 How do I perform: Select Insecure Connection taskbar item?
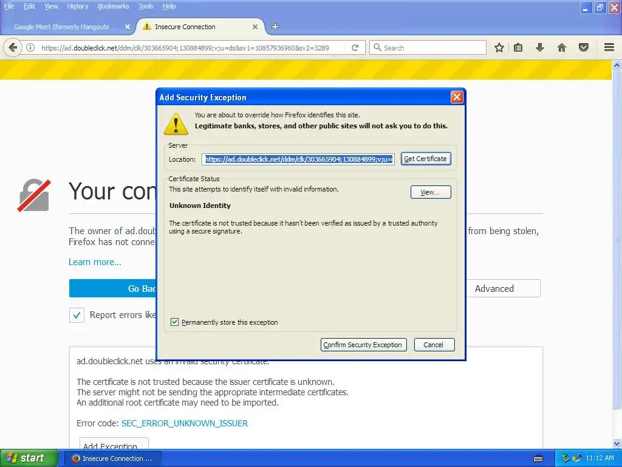click(x=112, y=458)
